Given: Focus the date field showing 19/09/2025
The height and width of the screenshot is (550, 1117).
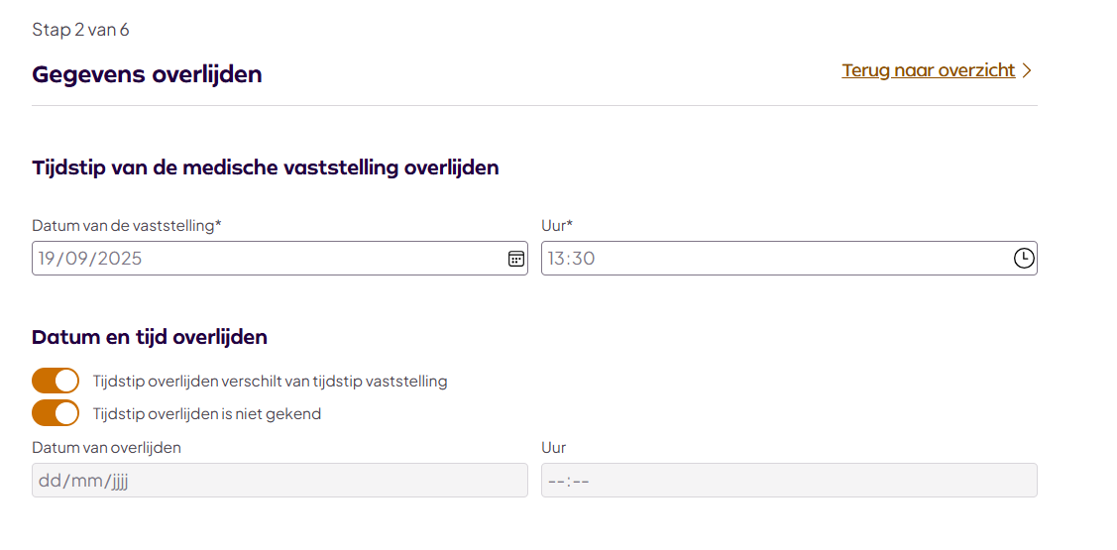Looking at the screenshot, I should 268,259.
